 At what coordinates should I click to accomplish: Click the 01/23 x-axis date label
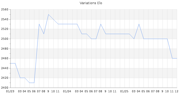click(10, 91)
